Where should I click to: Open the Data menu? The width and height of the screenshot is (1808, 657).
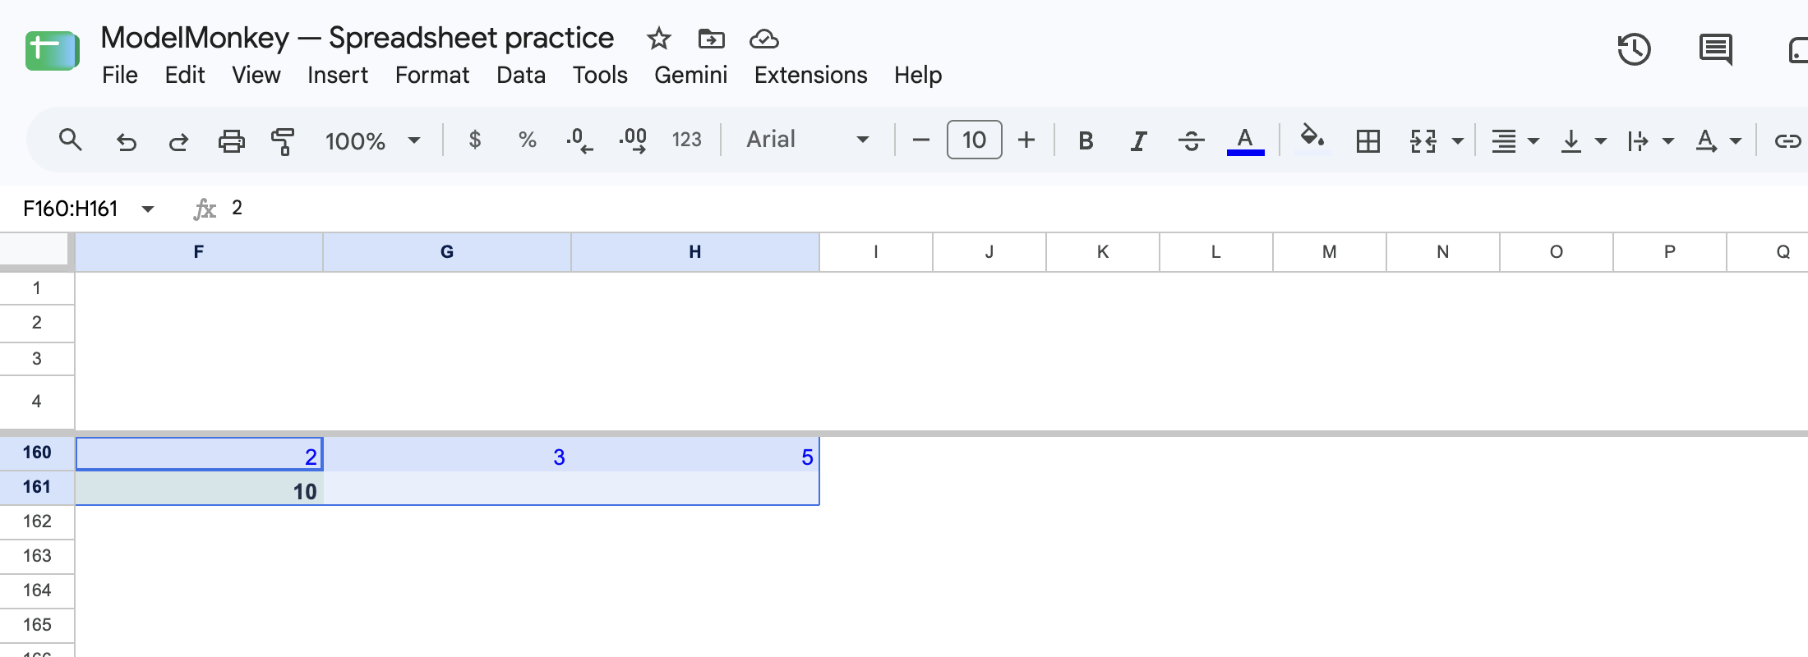click(521, 75)
